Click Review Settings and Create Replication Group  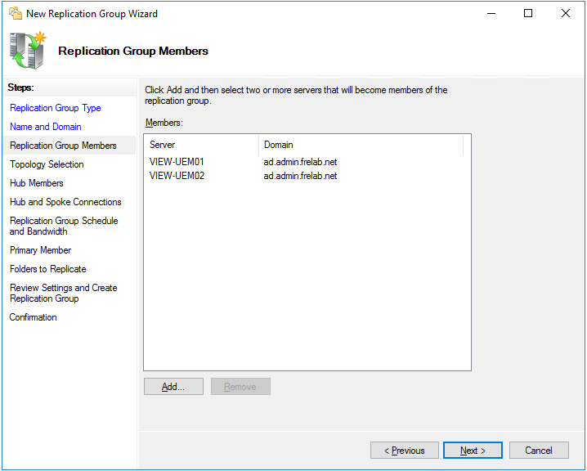pyautogui.click(x=64, y=293)
